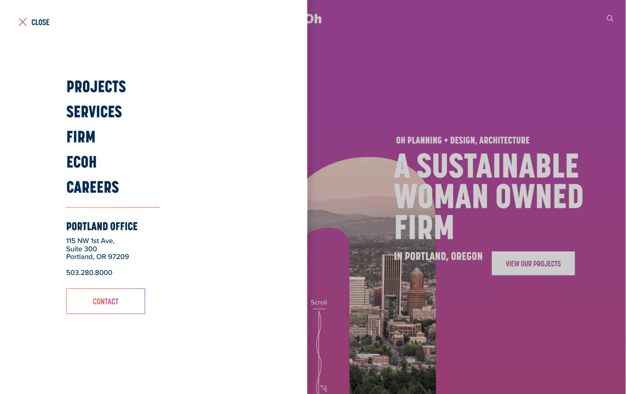This screenshot has width=626, height=394.
Task: Click the Oh logo in the header
Action: [314, 19]
